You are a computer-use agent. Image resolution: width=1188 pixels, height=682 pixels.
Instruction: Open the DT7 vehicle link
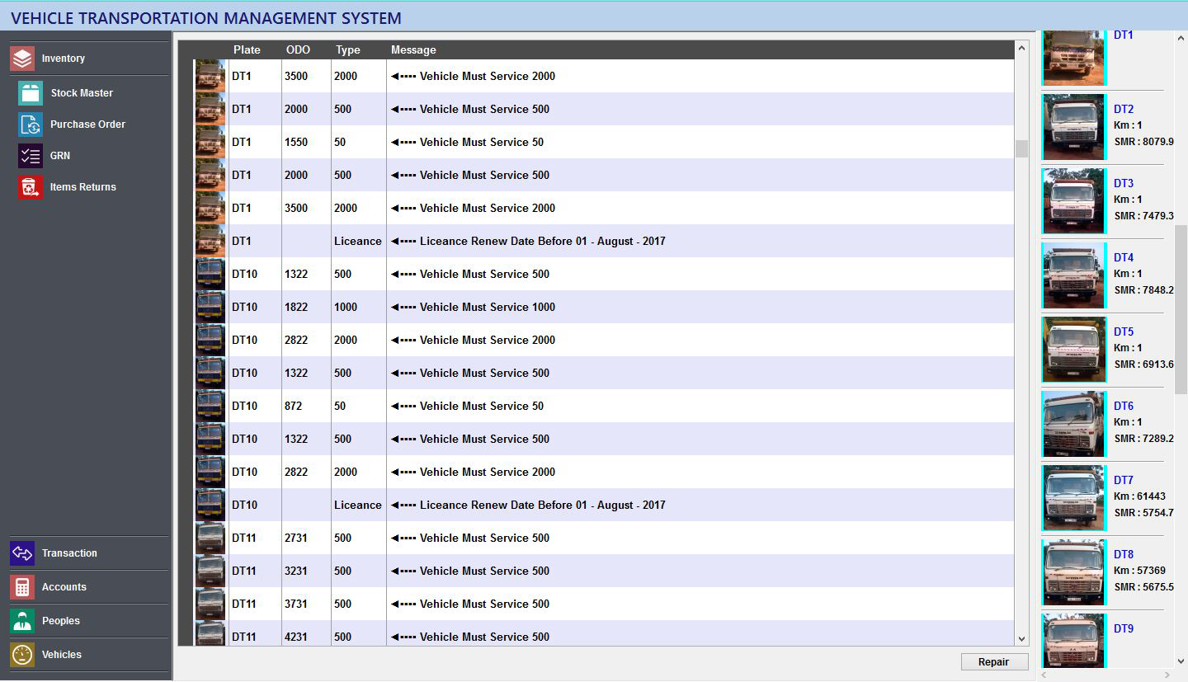tap(1124, 480)
